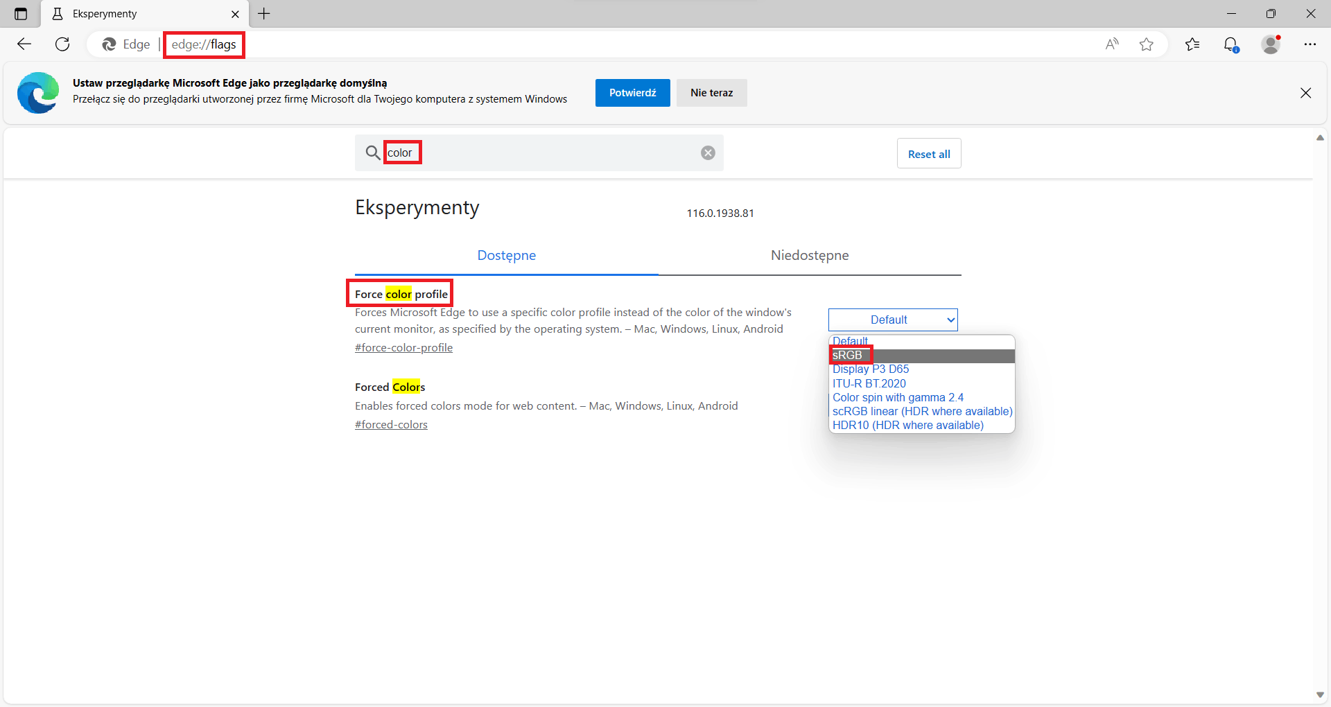Image resolution: width=1331 pixels, height=707 pixels.
Task: Click the version number 116.0.1938.81
Action: [x=720, y=213]
